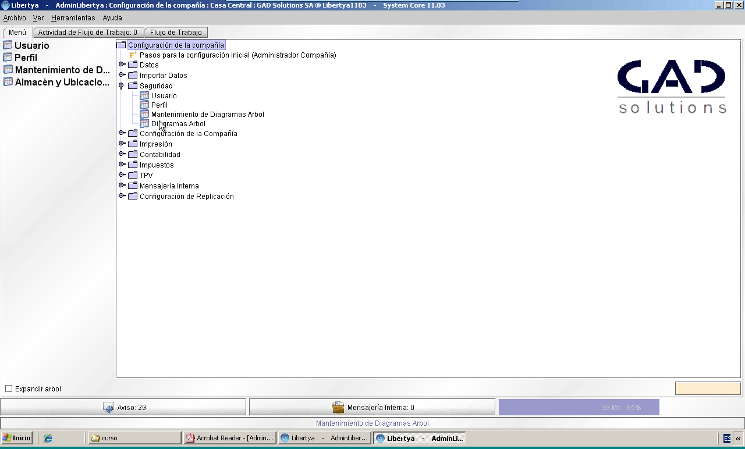Click the Impresión folder icon
This screenshot has width=745, height=449.
(x=133, y=144)
